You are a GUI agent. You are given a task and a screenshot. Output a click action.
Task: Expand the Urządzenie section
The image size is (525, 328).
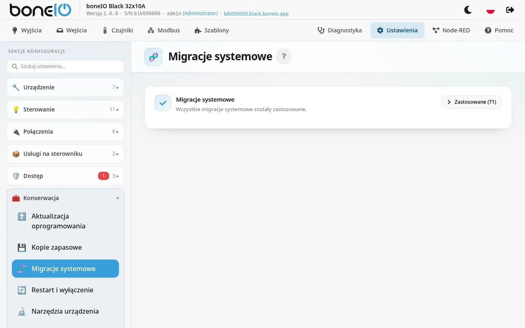(x=65, y=87)
